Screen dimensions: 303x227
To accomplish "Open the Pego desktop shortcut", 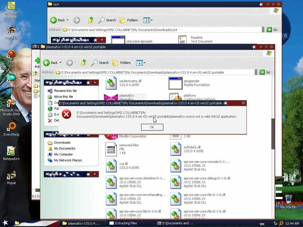I will pyautogui.click(x=11, y=56).
